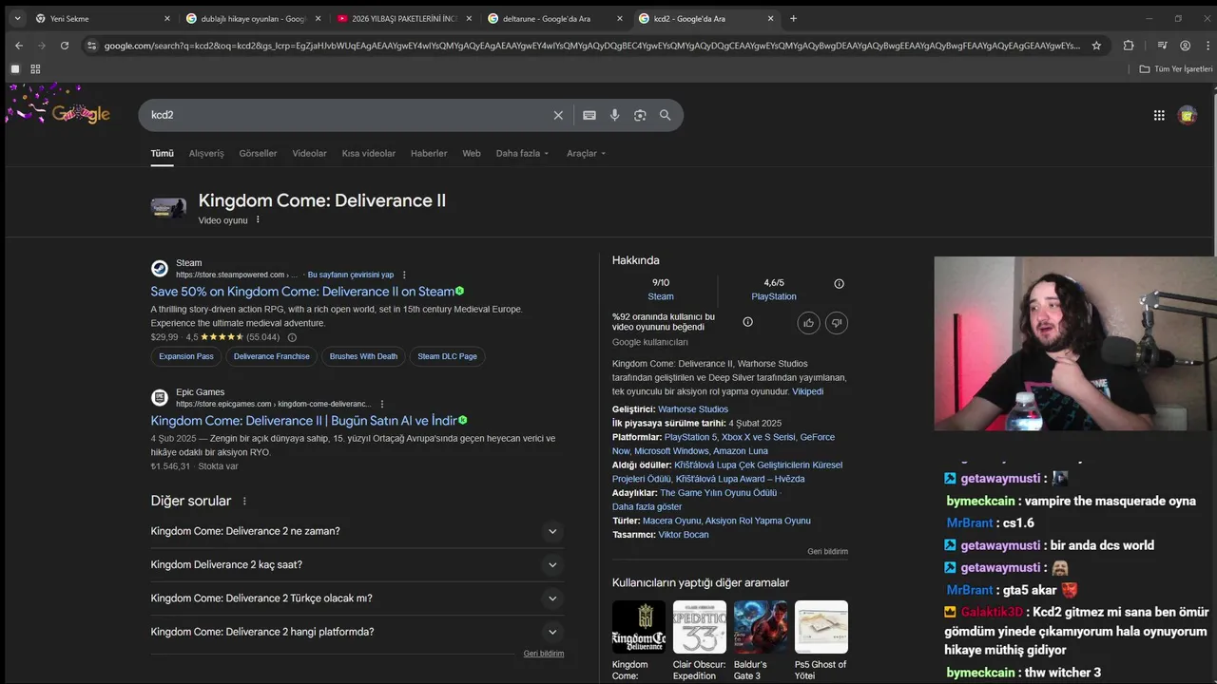1217x684 pixels.
Task: Open the on-screen keyboard input tool
Action: (x=589, y=115)
